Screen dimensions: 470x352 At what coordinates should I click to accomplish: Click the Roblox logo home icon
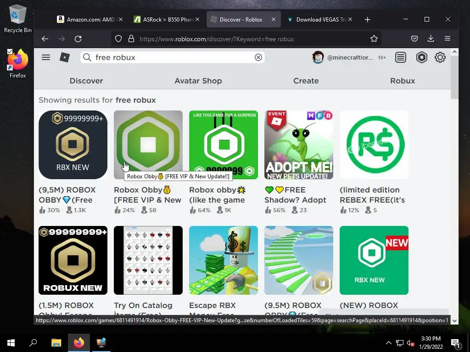64,57
